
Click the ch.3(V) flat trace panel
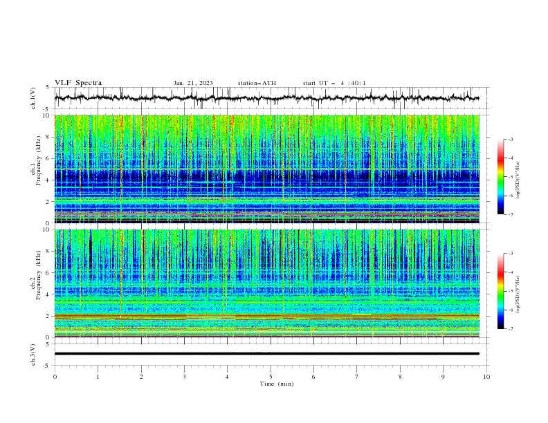tap(271, 355)
